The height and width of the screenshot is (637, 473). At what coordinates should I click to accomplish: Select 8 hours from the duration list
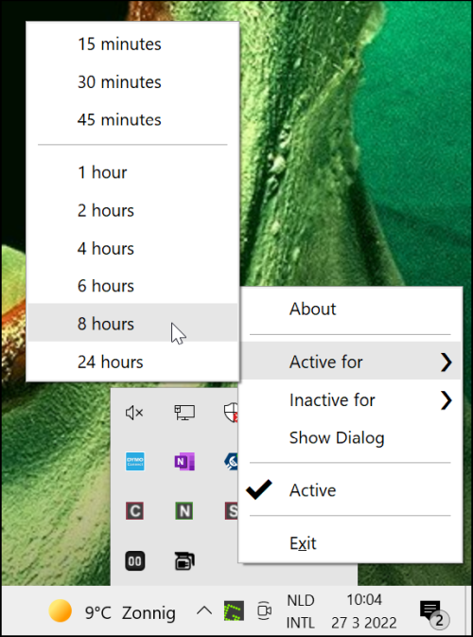click(132, 324)
